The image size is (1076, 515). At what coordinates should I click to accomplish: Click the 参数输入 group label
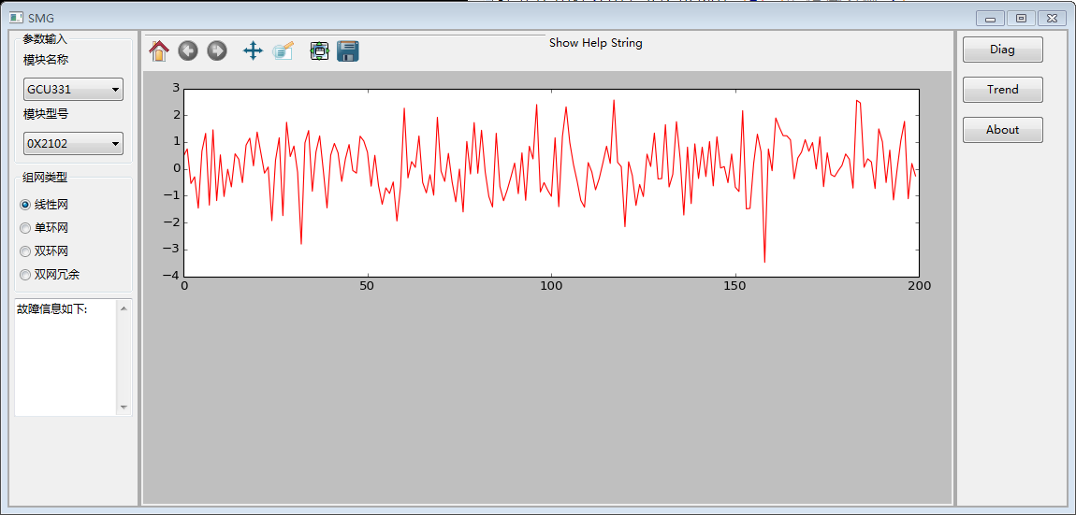[x=45, y=39]
